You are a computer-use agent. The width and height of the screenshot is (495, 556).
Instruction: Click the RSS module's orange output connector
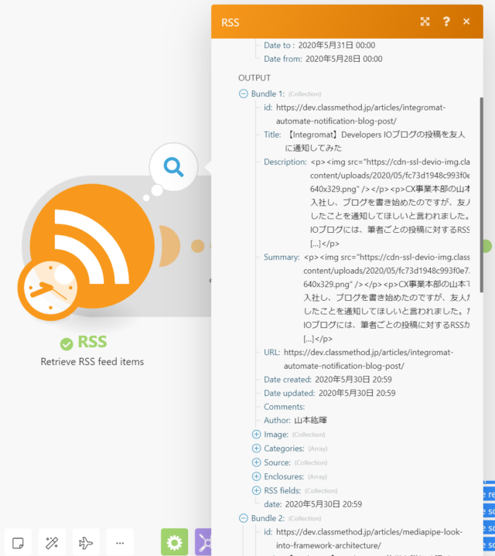coord(169,246)
